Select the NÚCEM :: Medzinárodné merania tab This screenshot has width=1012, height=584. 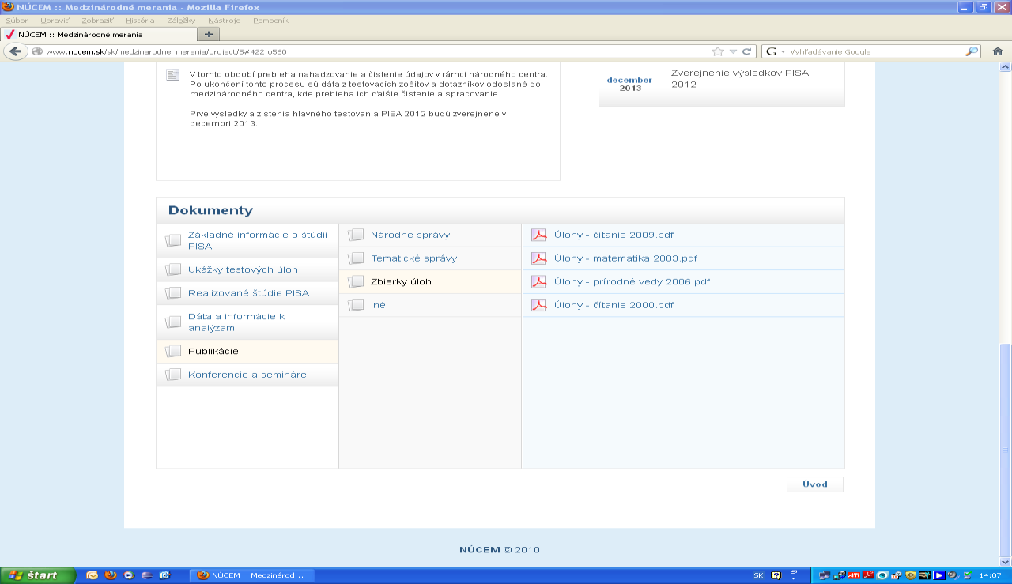[x=97, y=35]
